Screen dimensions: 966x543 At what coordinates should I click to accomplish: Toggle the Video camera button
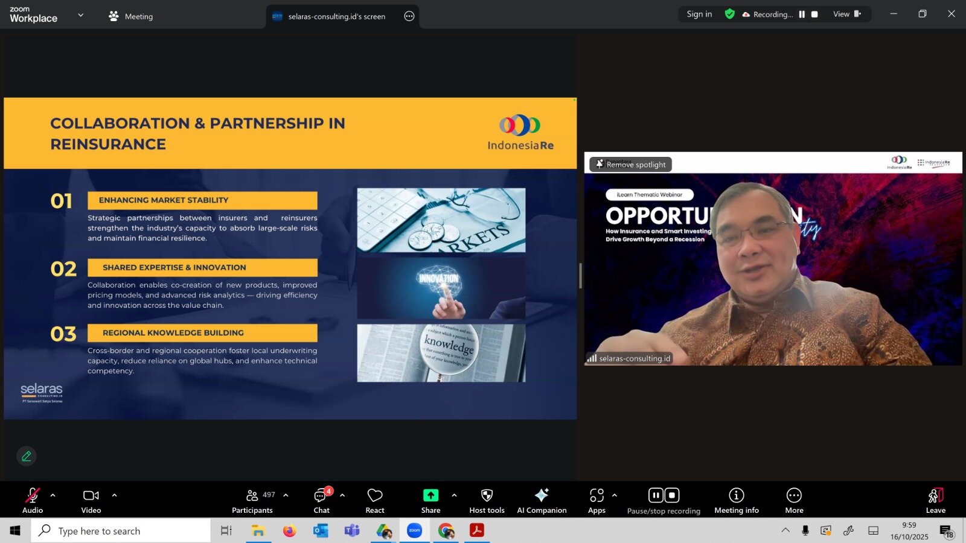91,501
